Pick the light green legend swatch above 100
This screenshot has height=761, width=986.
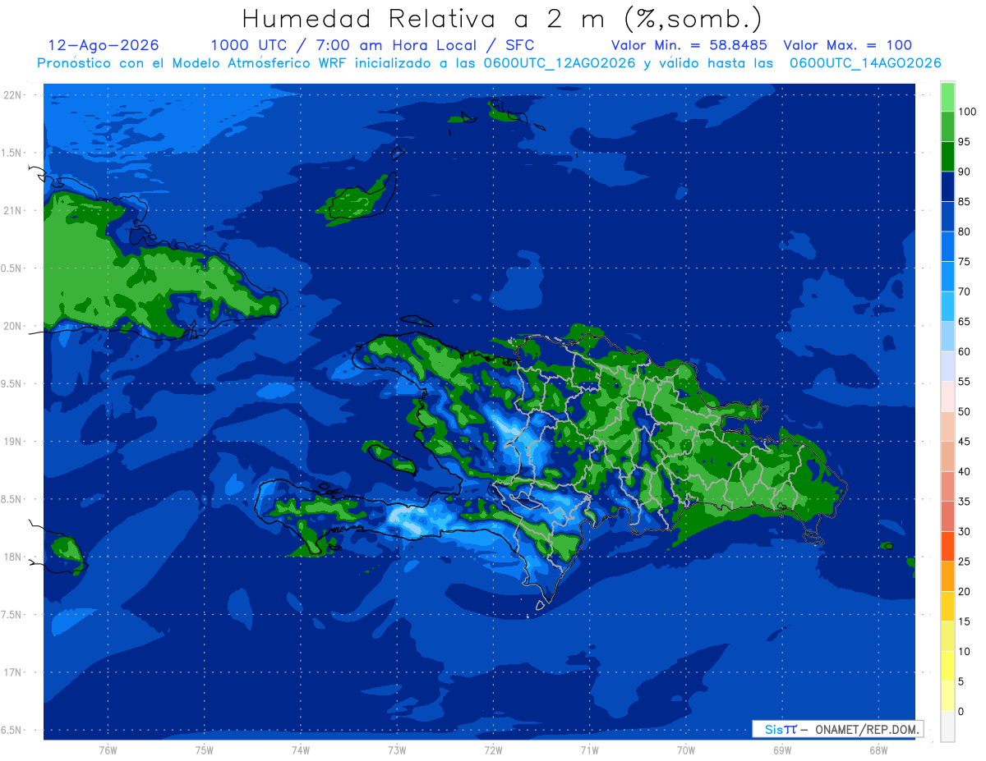[947, 97]
